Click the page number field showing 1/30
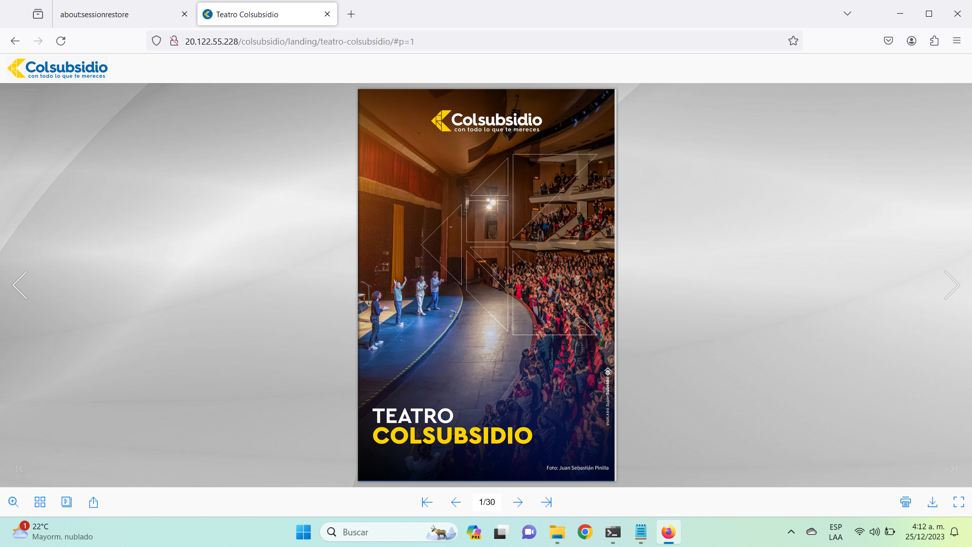 487,502
